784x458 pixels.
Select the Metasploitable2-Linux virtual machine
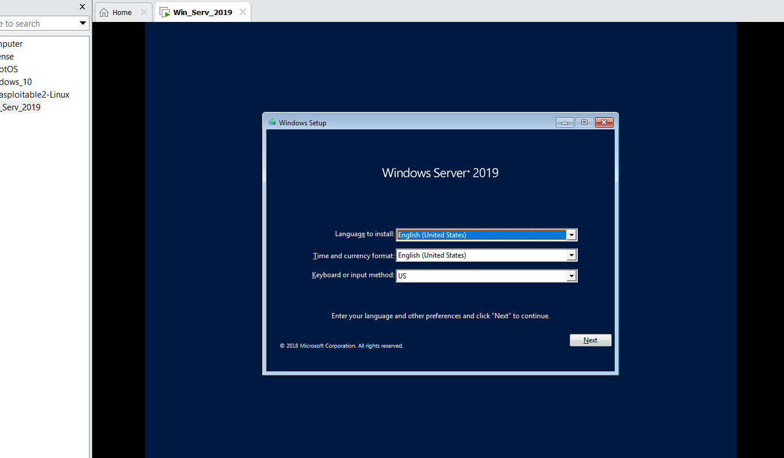(35, 95)
